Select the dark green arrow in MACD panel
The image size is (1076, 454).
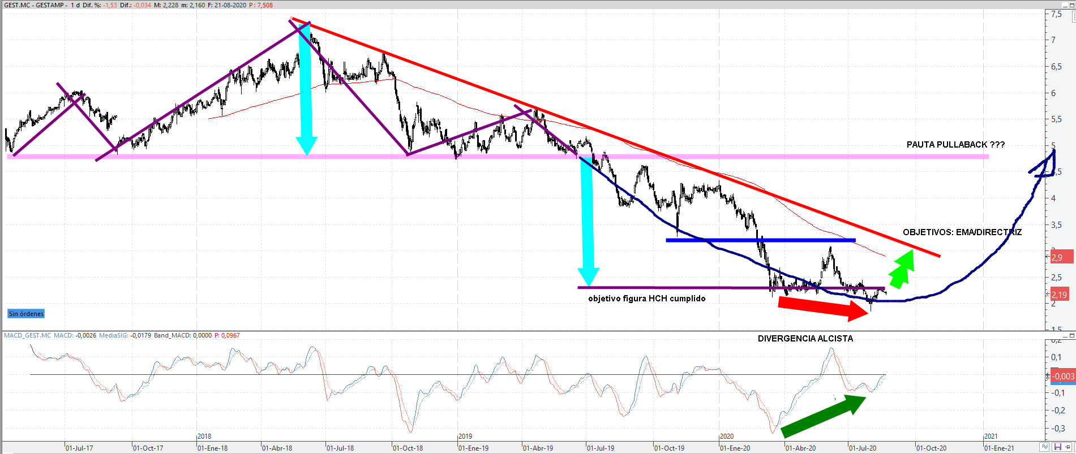[x=823, y=416]
